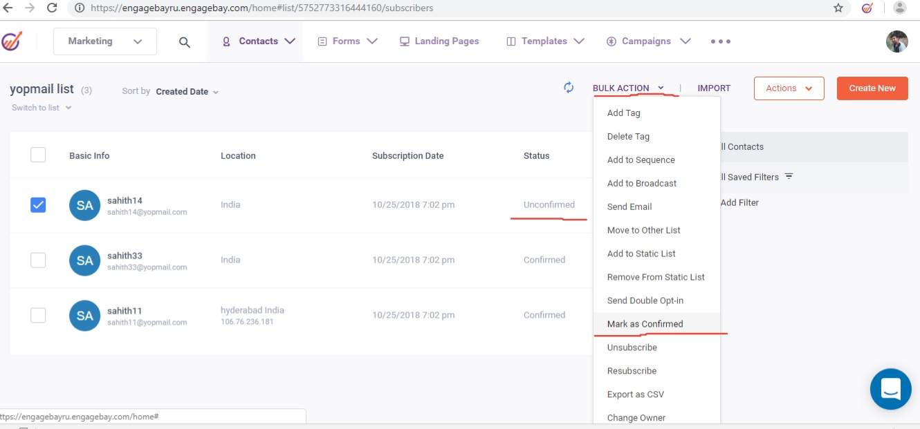Click the search magnifier icon
The image size is (920, 429).
[184, 42]
